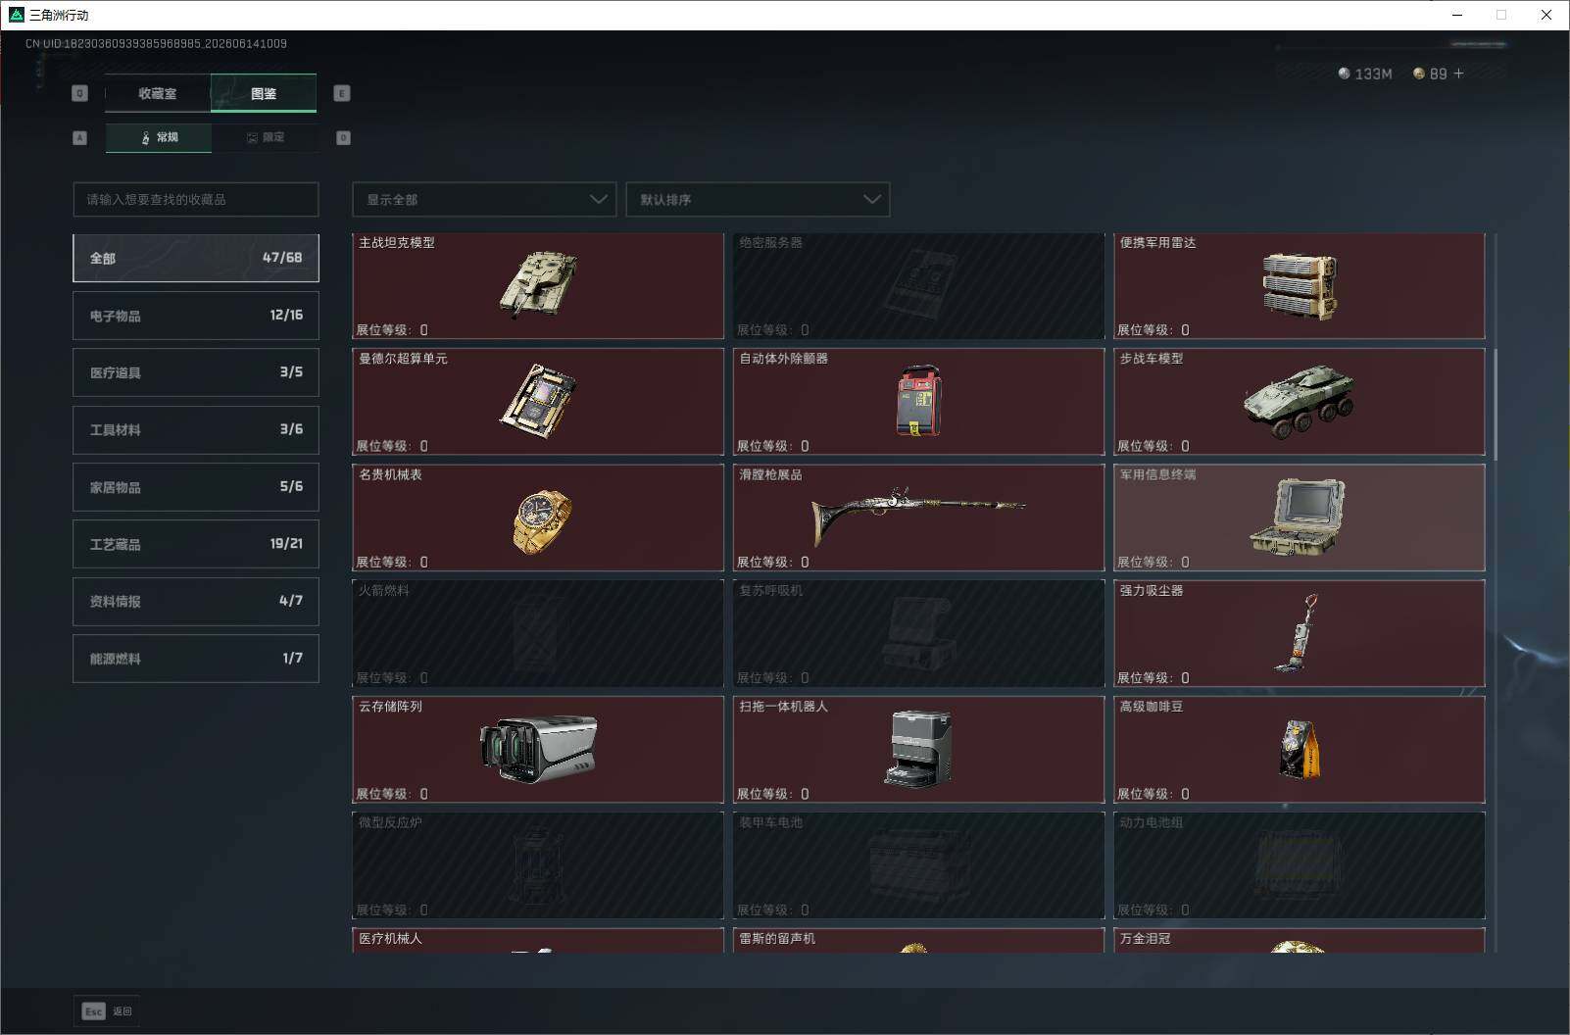Open the 雷斯的留声机 card
This screenshot has width=1570, height=1035.
coord(918,940)
